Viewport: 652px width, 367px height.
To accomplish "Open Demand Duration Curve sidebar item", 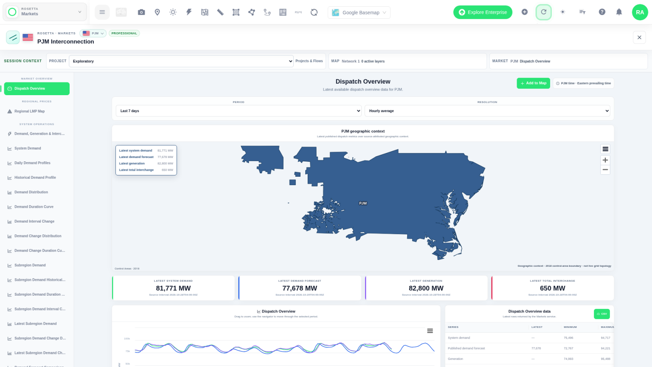I will coord(37,207).
